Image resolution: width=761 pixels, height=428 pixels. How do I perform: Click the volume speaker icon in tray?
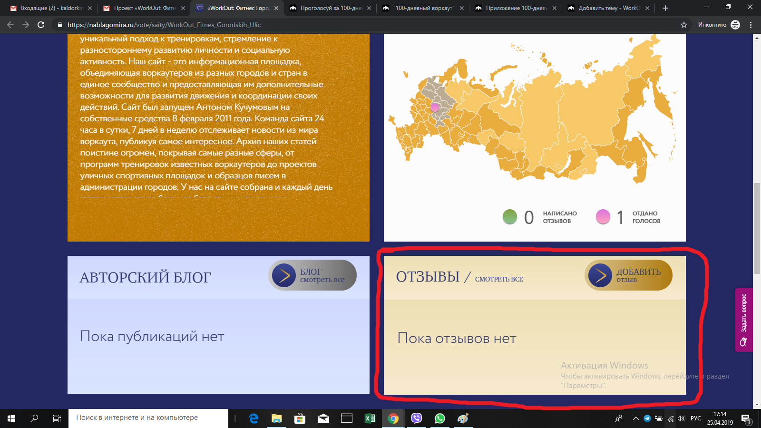(x=681, y=418)
